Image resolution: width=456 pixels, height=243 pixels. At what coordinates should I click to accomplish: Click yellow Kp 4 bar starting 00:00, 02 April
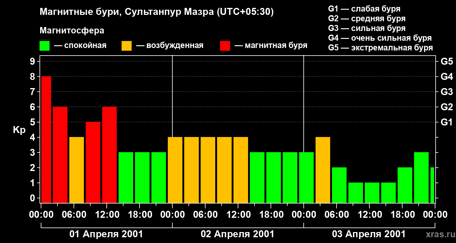coord(175,170)
